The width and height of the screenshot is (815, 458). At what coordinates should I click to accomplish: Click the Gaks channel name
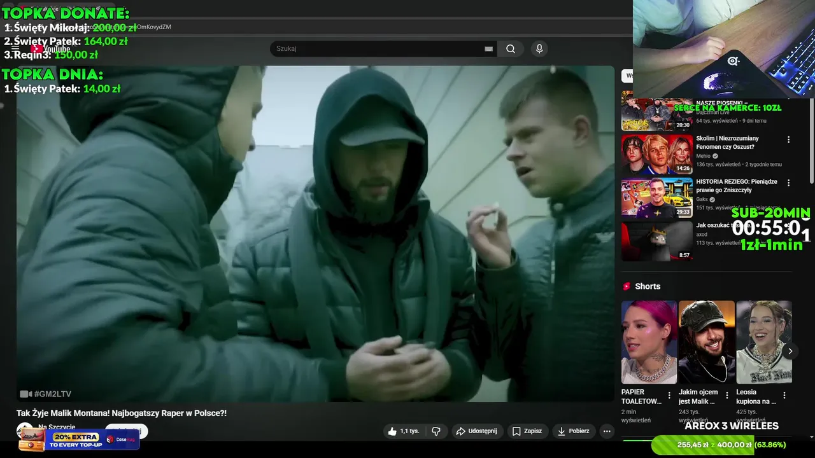[x=702, y=199]
